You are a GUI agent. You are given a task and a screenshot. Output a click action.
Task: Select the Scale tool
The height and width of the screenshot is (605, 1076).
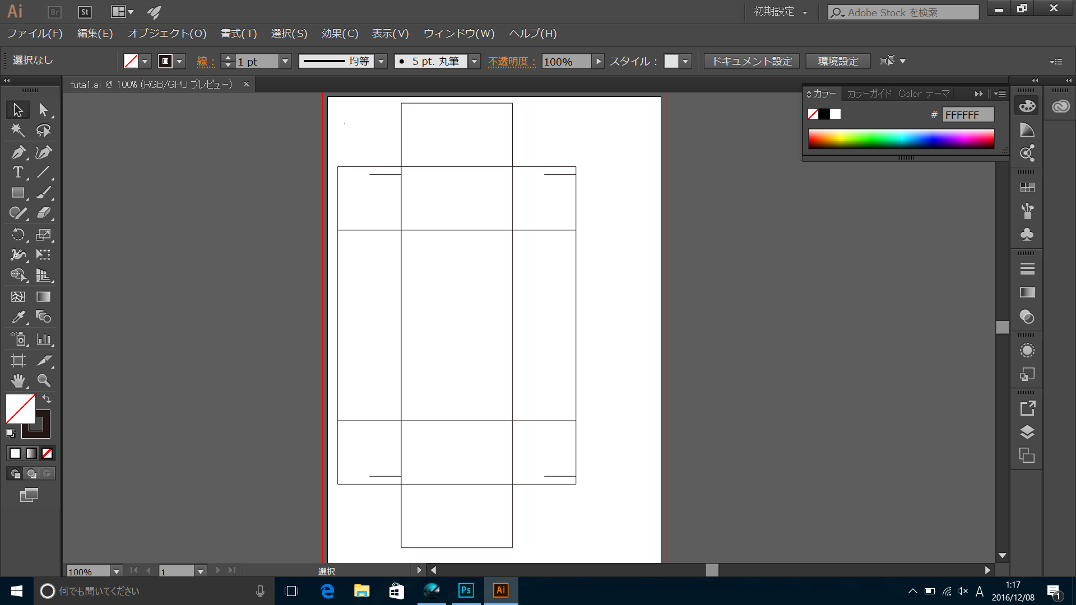[x=44, y=235]
